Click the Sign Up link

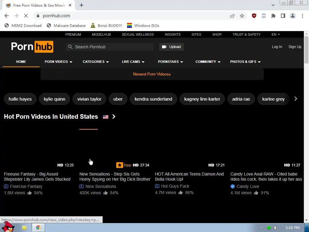click(295, 47)
